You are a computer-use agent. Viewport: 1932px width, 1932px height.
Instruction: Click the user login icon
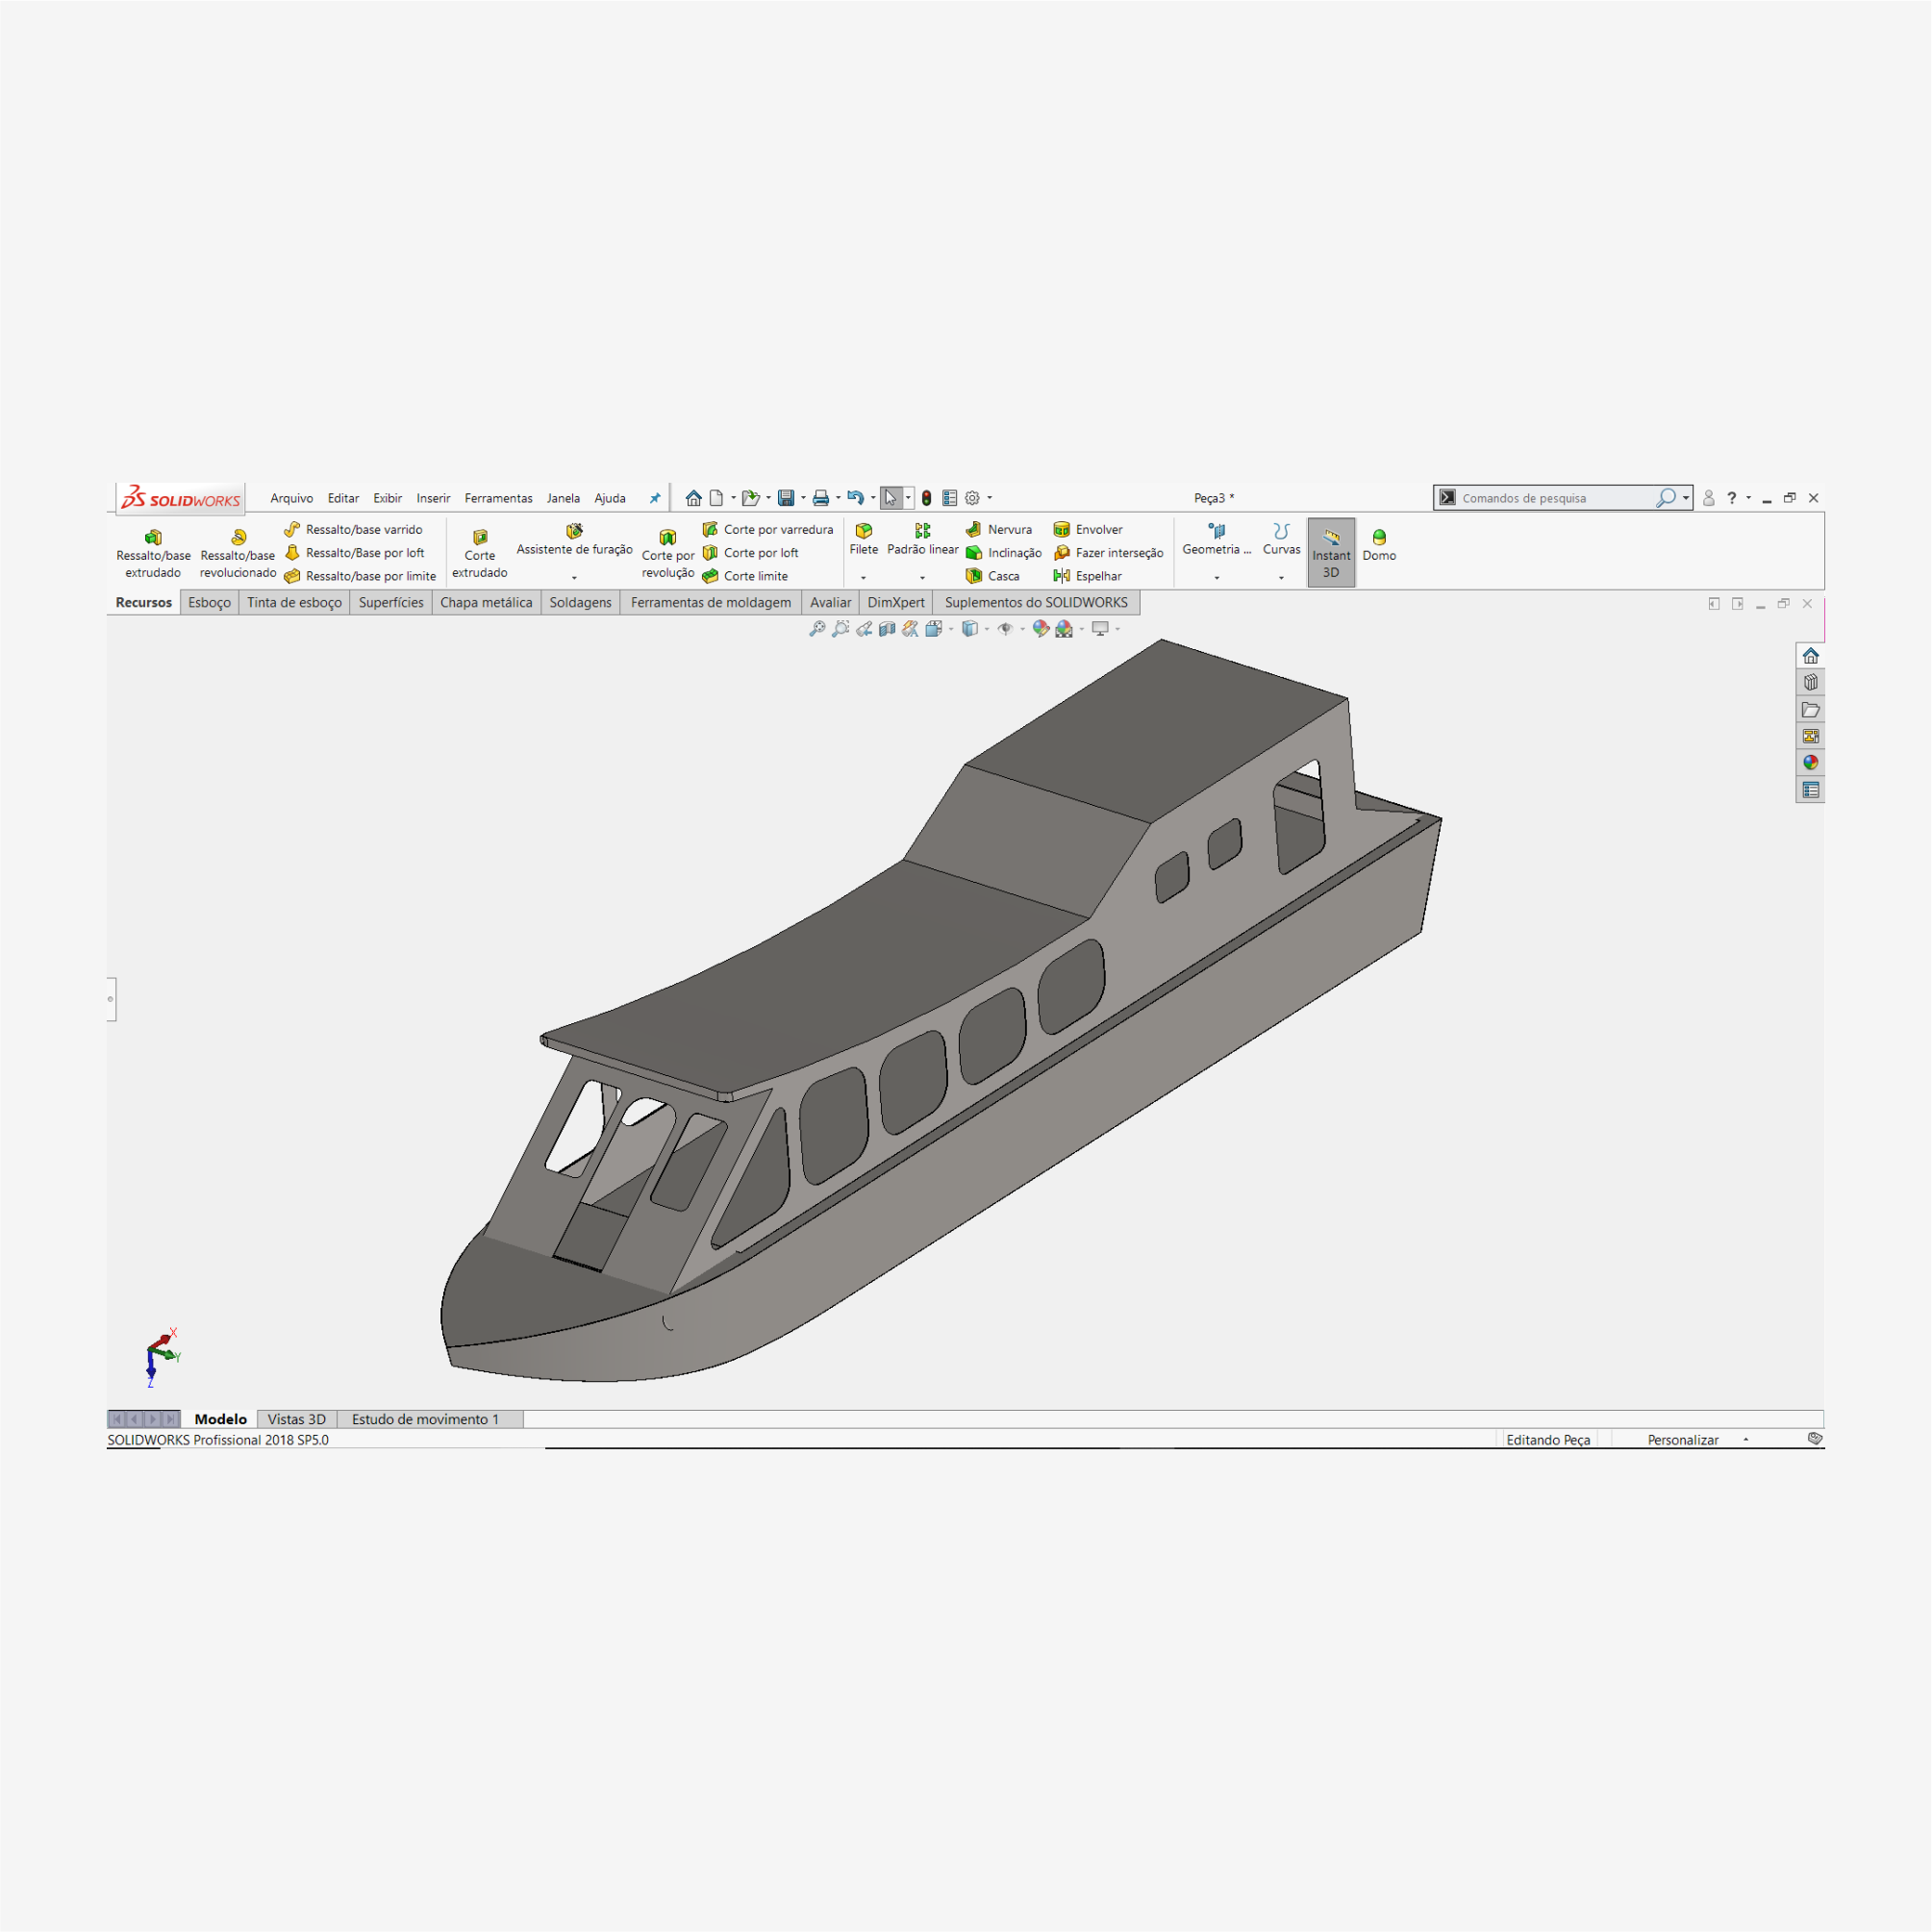pyautogui.click(x=1709, y=498)
